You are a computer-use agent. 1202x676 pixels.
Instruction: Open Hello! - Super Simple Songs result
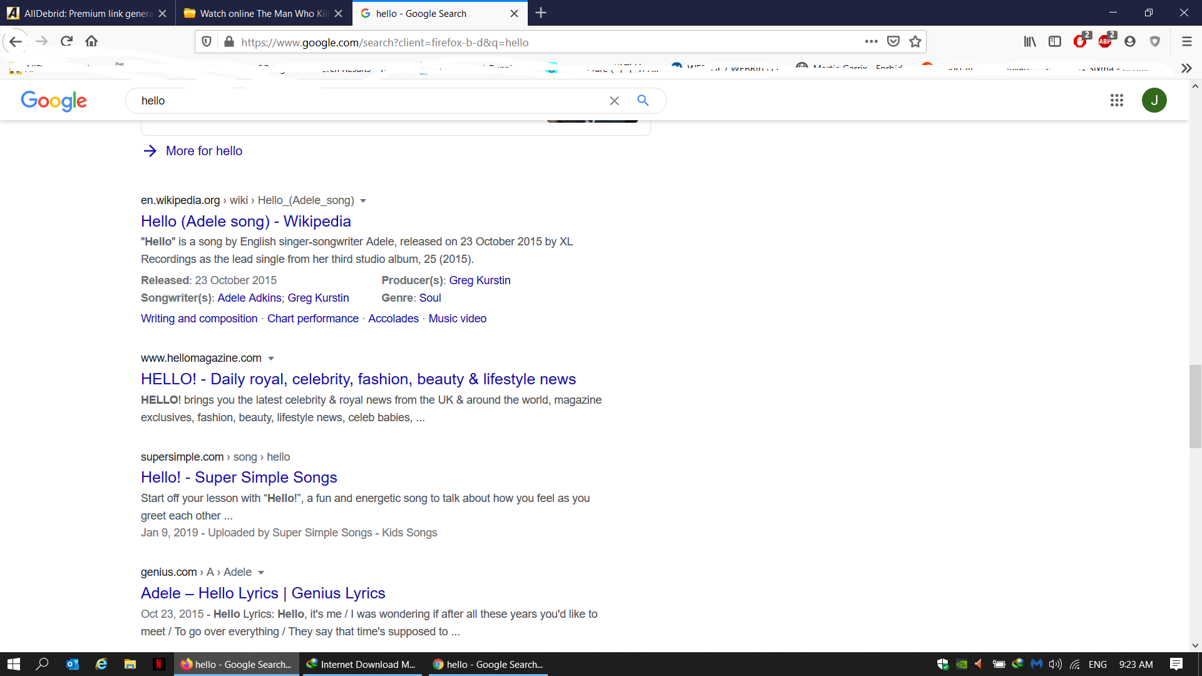(x=239, y=477)
